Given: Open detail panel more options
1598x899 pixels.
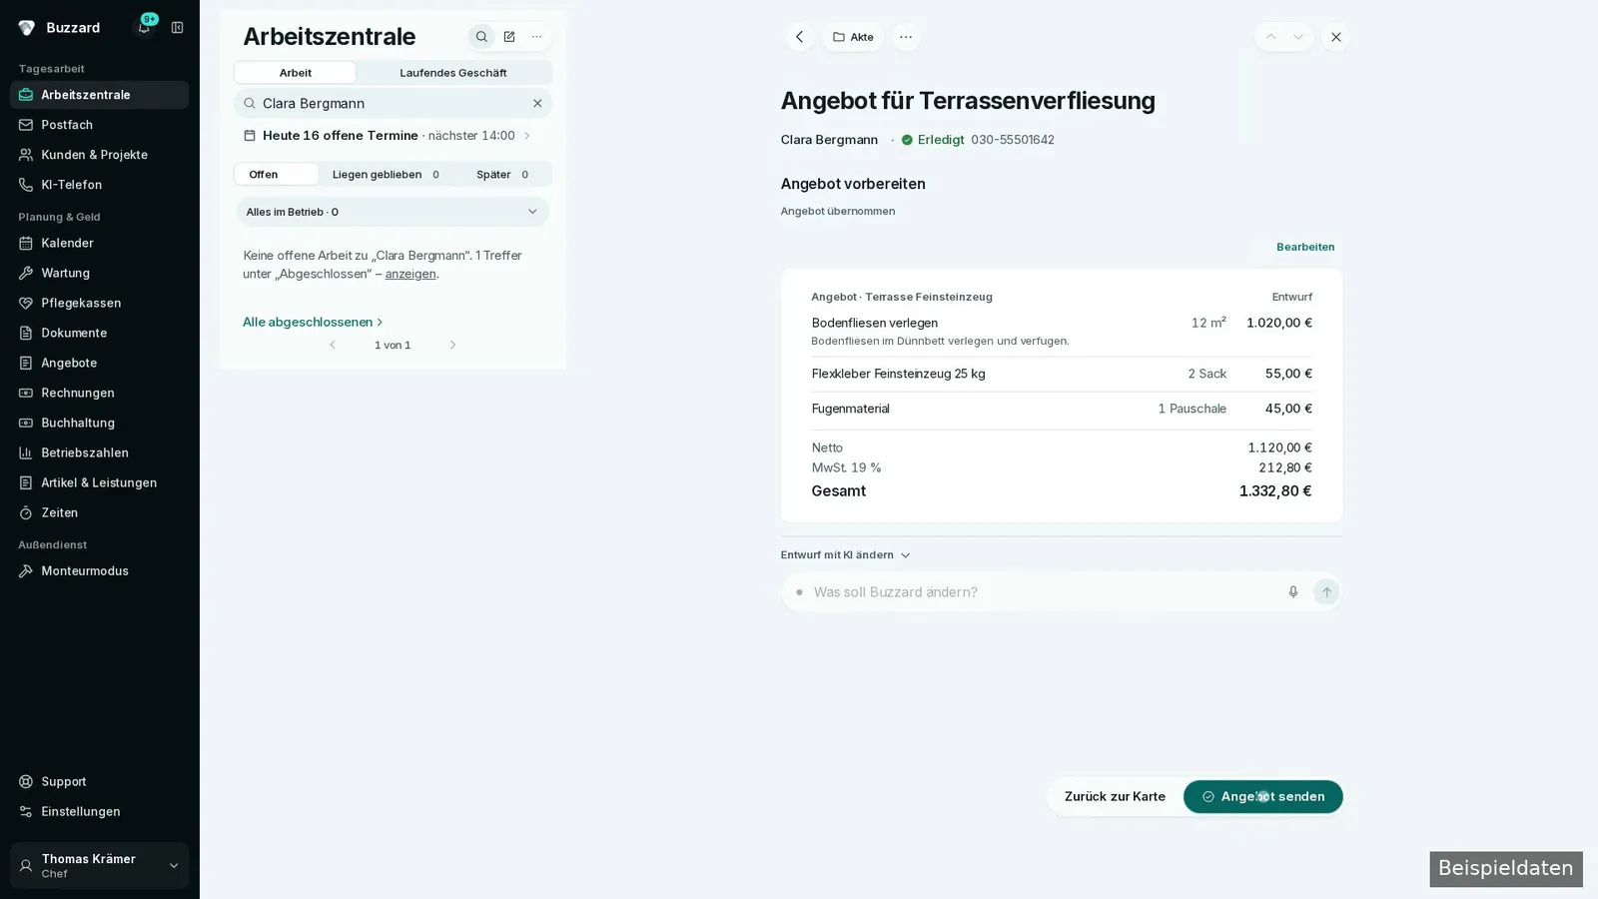Looking at the screenshot, I should (x=906, y=37).
